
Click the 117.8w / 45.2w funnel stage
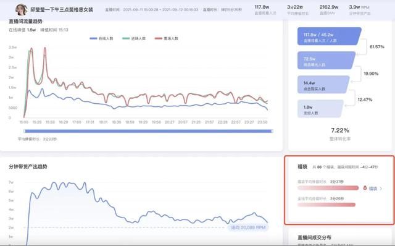pyautogui.click(x=329, y=36)
